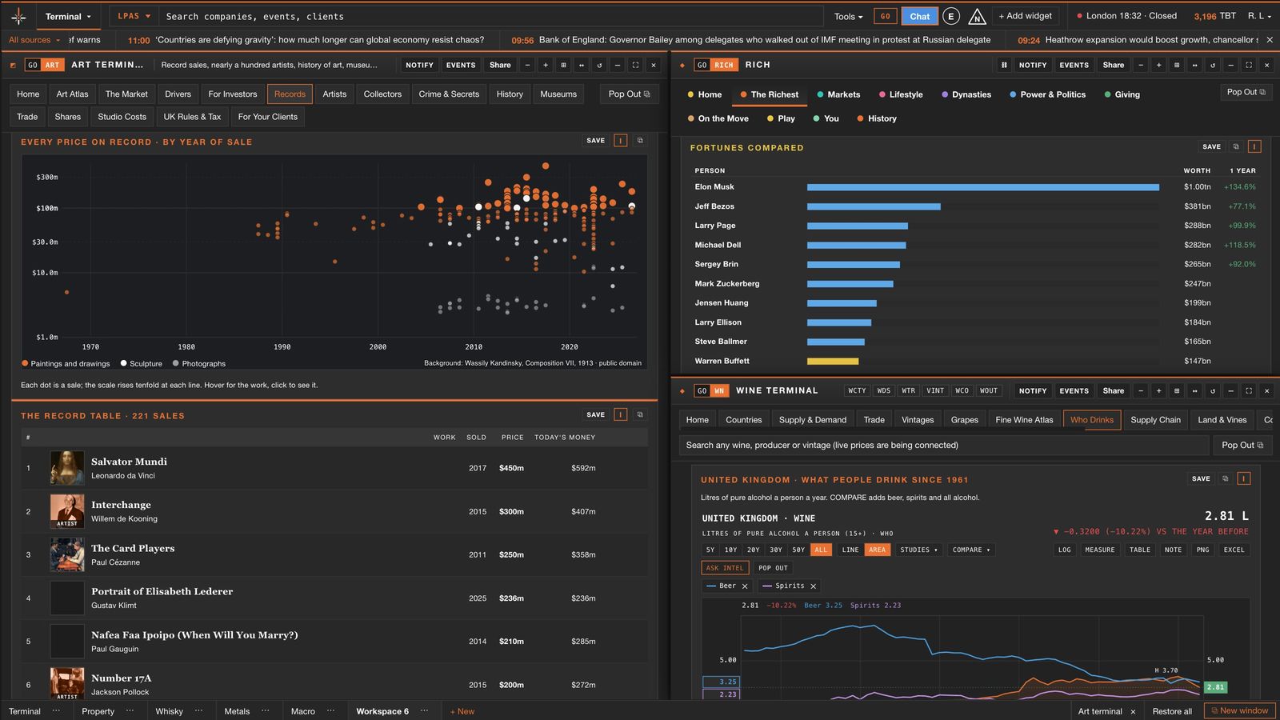Viewport: 1280px width, 720px height.
Task: Expand the COMPARE dropdown in wine chart
Action: pos(971,550)
